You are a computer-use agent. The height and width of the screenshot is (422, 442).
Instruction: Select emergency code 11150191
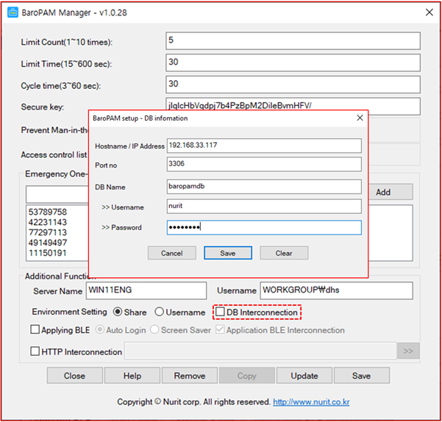pyautogui.click(x=48, y=253)
